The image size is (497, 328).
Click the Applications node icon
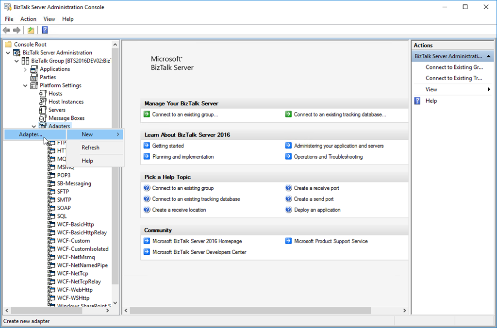point(34,69)
